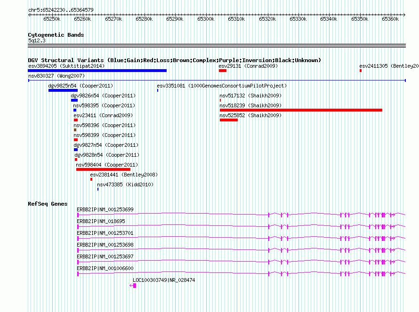Image resolution: width=419 pixels, height=312 pixels.
Task: Click the Cytogenetic Bands track title
Action: (56, 35)
